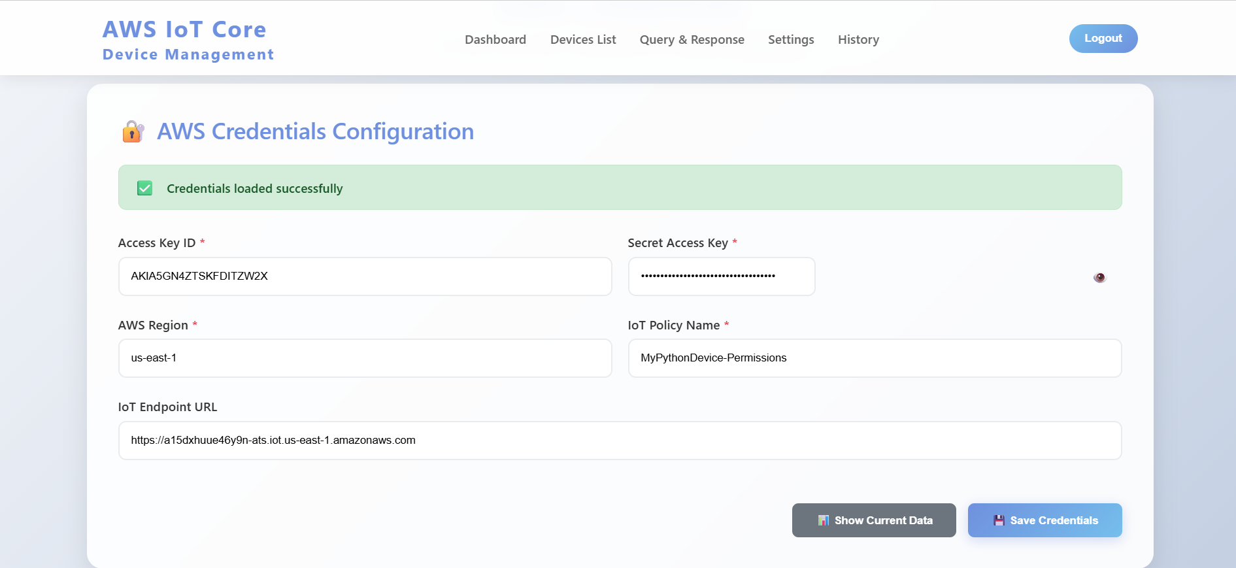Image resolution: width=1236 pixels, height=568 pixels.
Task: Click the chart icon on Show Current Data
Action: click(823, 520)
